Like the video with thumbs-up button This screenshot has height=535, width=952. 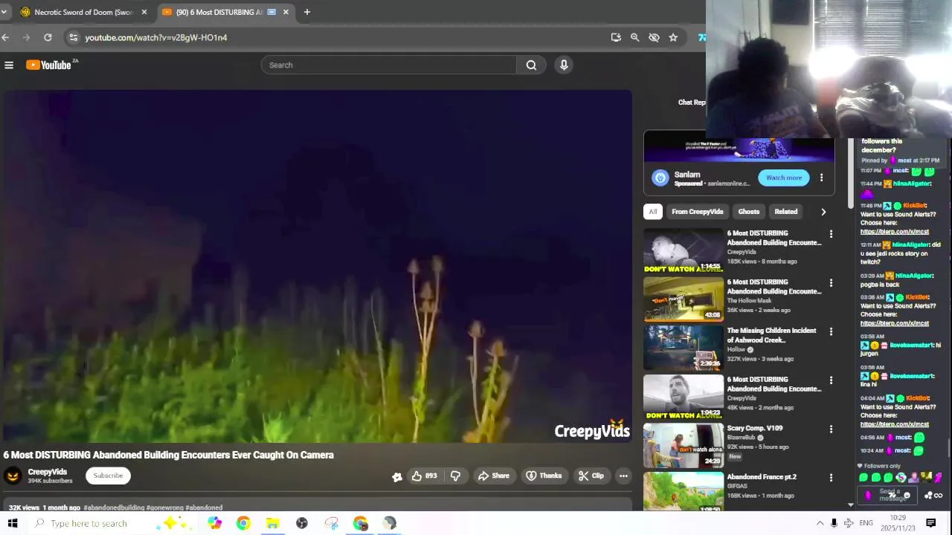click(424, 476)
